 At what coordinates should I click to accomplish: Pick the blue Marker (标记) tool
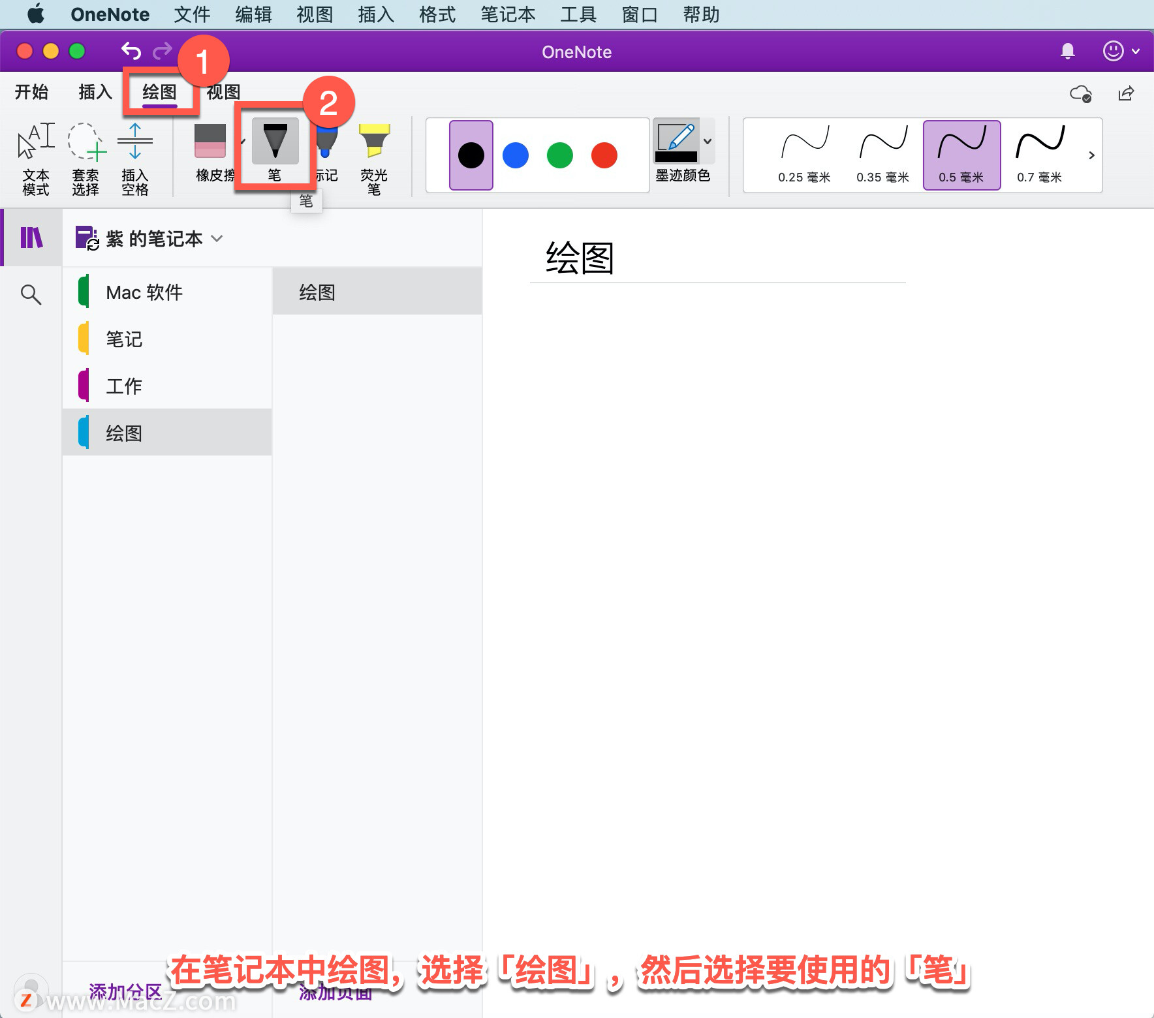(326, 153)
